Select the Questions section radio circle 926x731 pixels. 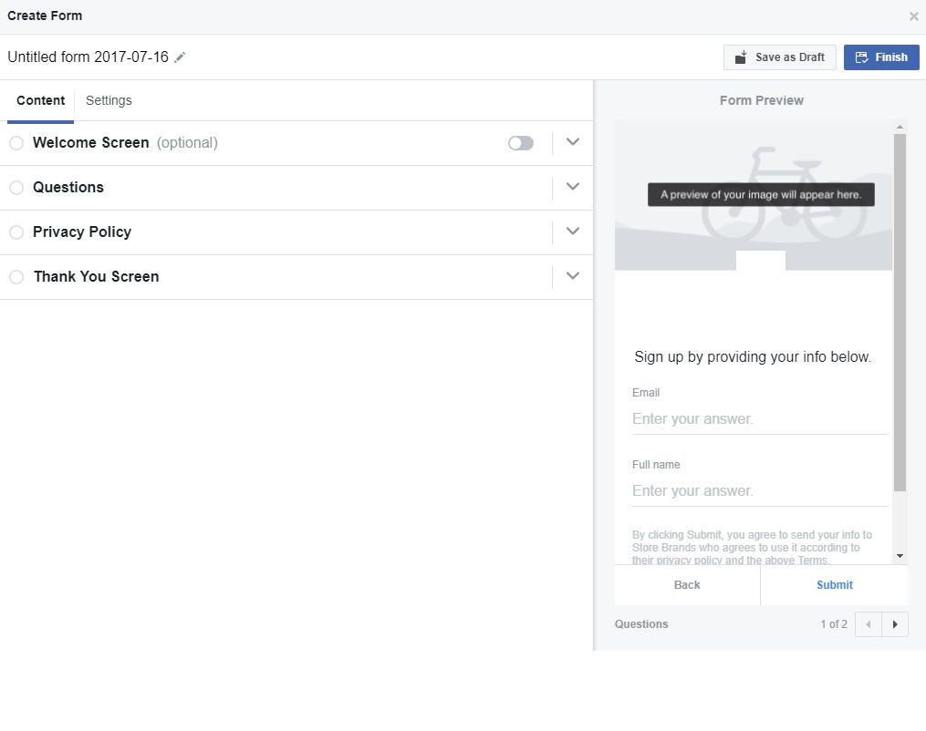click(x=16, y=188)
